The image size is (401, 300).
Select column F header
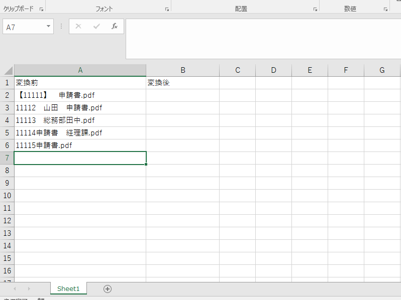point(346,70)
